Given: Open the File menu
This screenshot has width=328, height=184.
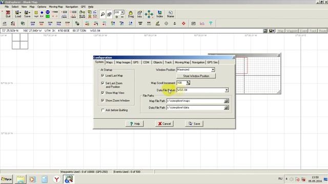Looking at the screenshot, I should pyautogui.click(x=7, y=7).
